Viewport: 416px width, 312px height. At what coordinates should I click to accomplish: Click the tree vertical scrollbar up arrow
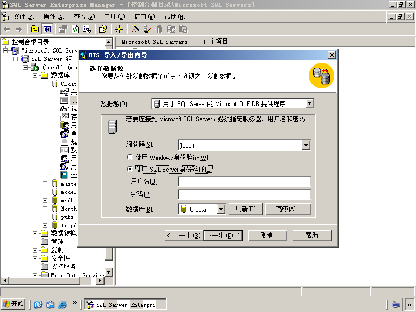click(109, 42)
